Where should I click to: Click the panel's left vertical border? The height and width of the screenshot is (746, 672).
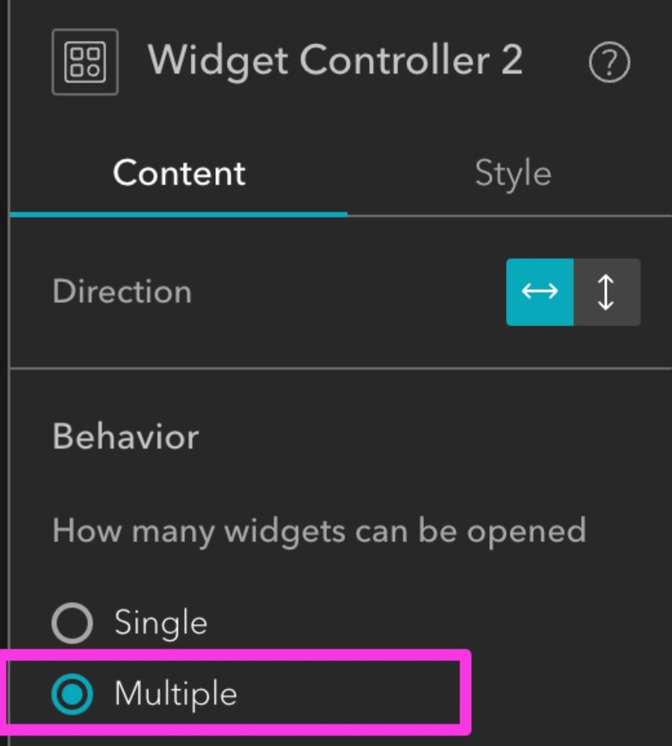(x=10, y=373)
